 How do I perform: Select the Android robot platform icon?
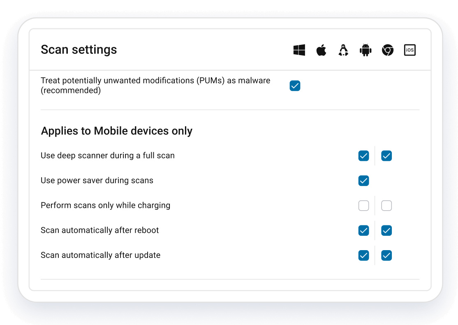(x=365, y=50)
